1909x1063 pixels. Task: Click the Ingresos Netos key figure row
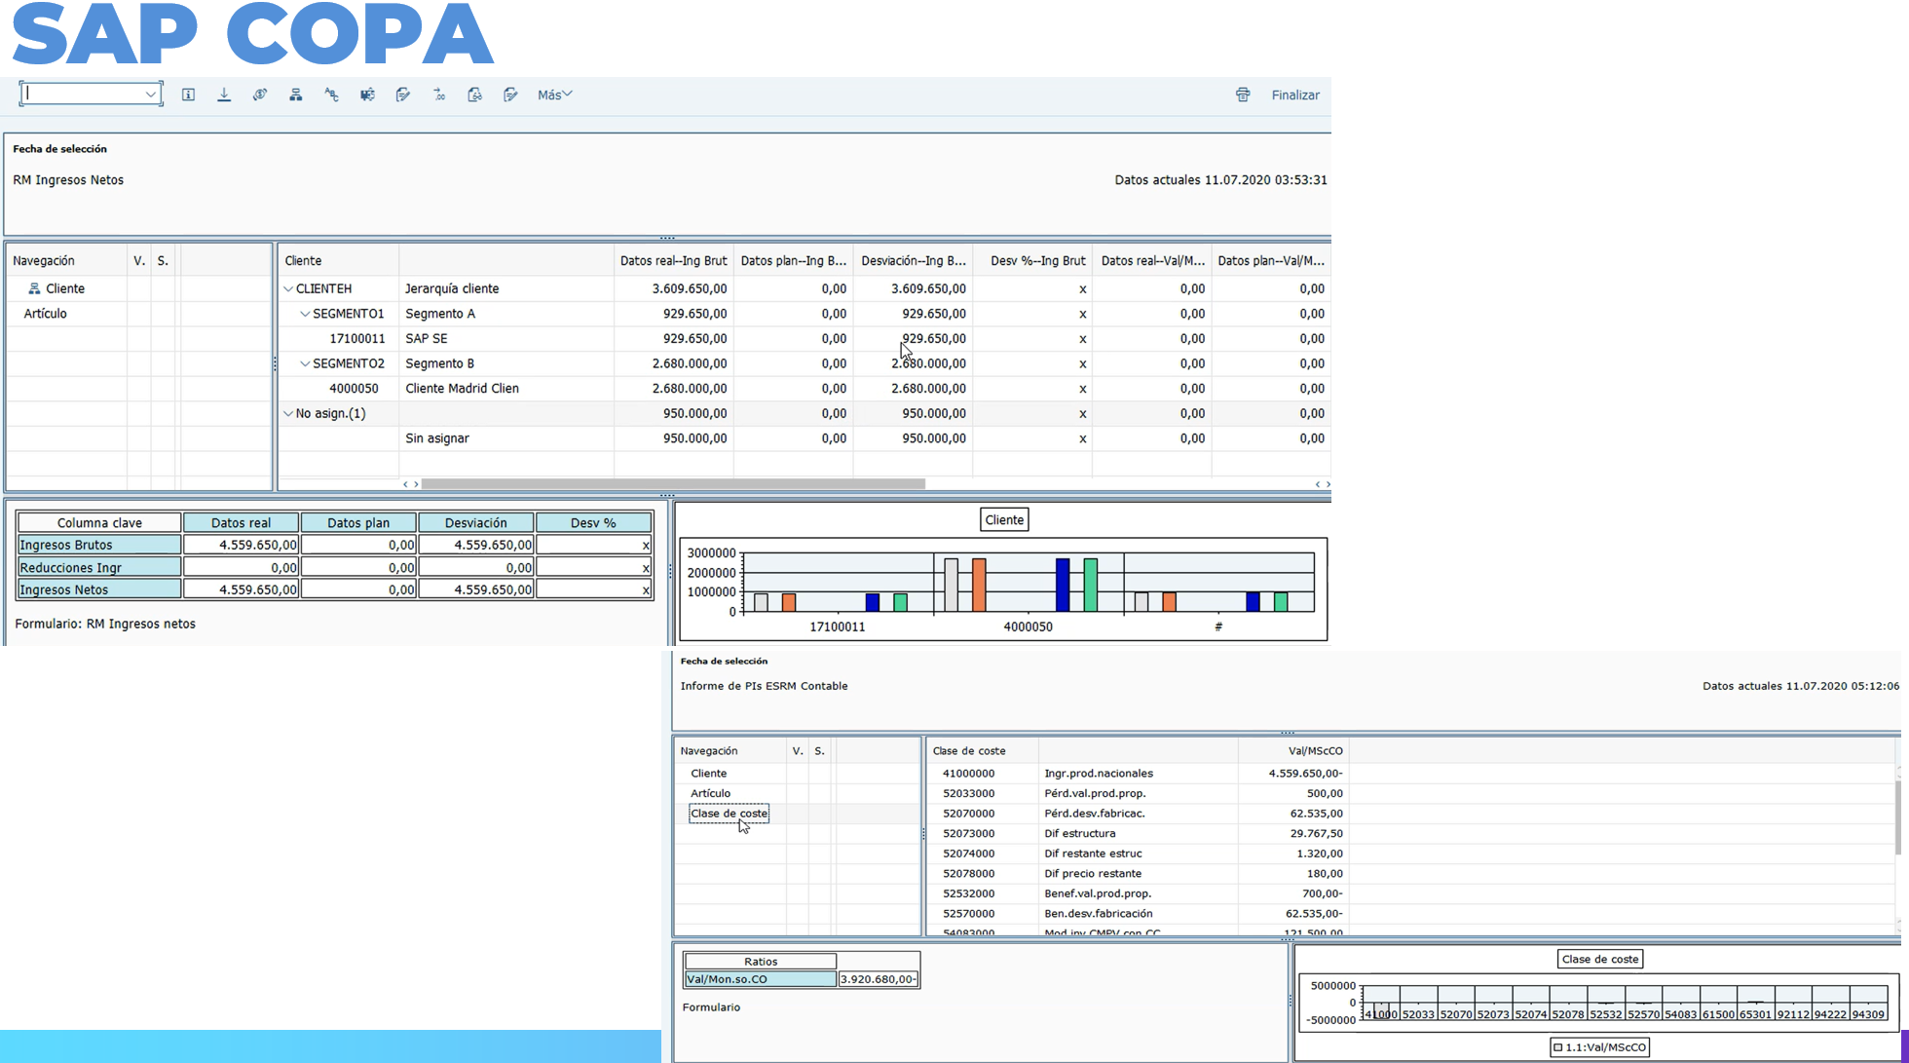point(99,589)
